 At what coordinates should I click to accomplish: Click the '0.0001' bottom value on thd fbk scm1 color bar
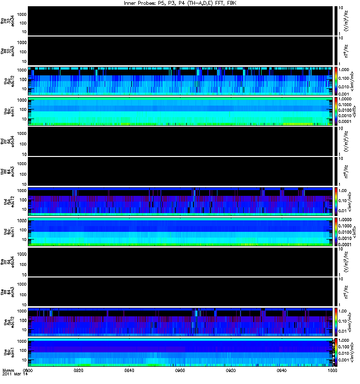click(345, 244)
